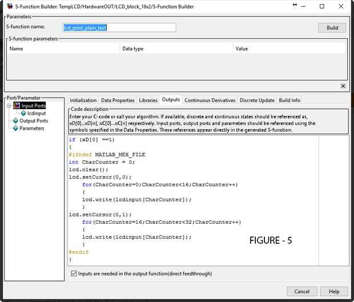Toggle the direct feedthrough inputs checkbox
Image resolution: width=354 pixels, height=302 pixels.
pyautogui.click(x=74, y=273)
